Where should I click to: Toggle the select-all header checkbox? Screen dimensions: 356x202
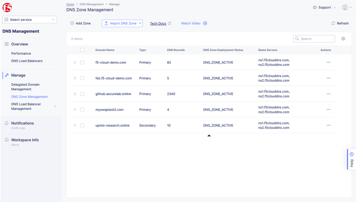82,50
